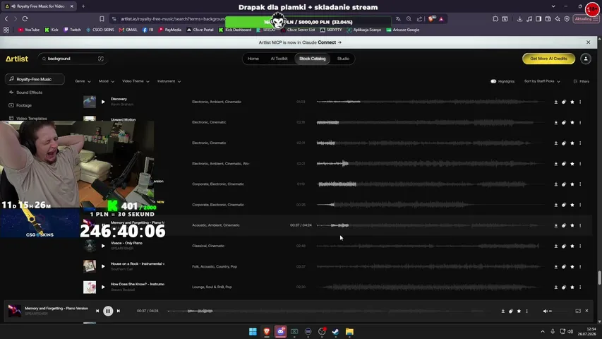Image resolution: width=602 pixels, height=339 pixels.
Task: Pause the currently playing song
Action: (108, 311)
